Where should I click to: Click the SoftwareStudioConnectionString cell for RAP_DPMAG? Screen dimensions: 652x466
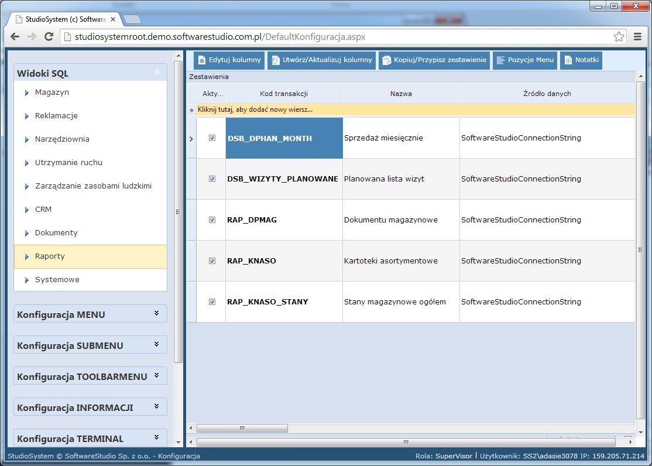547,220
